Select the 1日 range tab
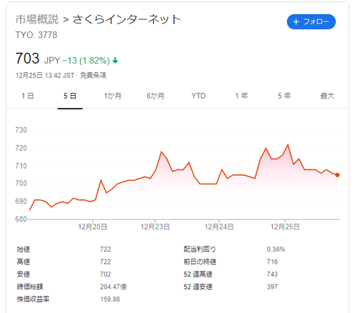Image resolution: width=357 pixels, height=313 pixels. 28,96
